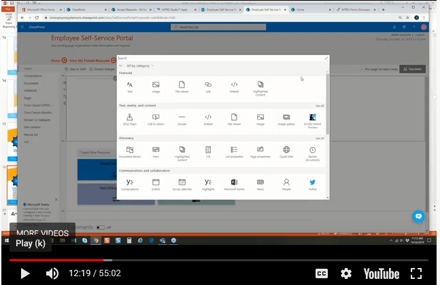The height and width of the screenshot is (285, 440).
Task: Add the Image gallery web part
Action: 286,119
